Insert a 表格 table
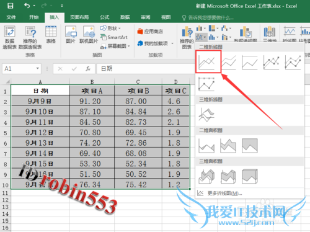The height and width of the screenshot is (232, 310). pos(51,35)
